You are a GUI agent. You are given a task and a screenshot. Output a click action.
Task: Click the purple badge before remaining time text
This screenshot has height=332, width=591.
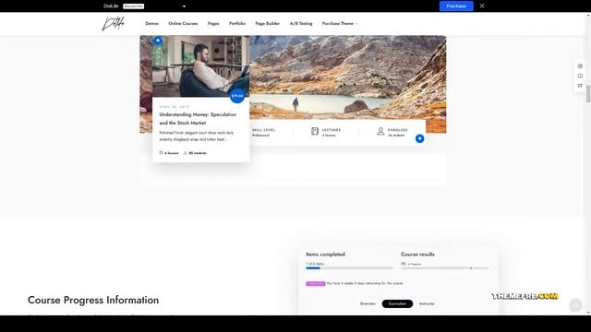pos(316,283)
